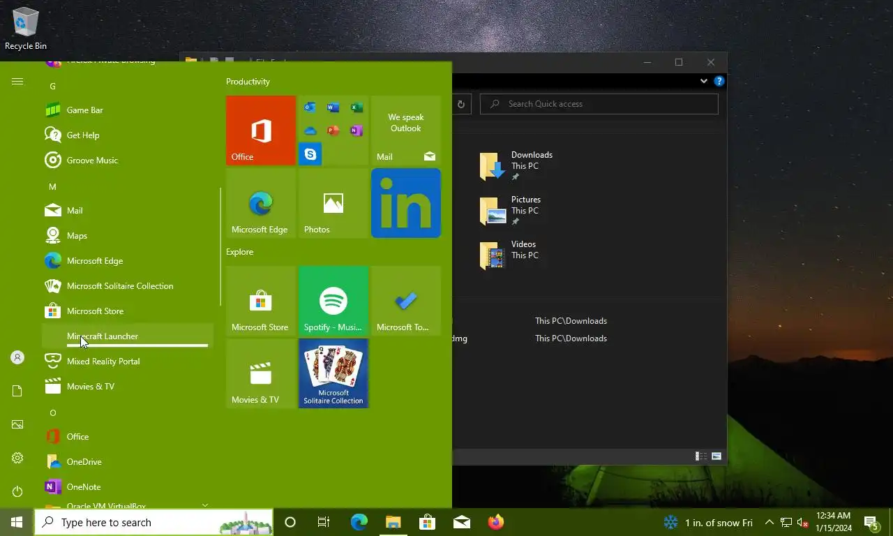The height and width of the screenshot is (536, 893).
Task: Open the LinkedIn tile
Action: (x=406, y=203)
